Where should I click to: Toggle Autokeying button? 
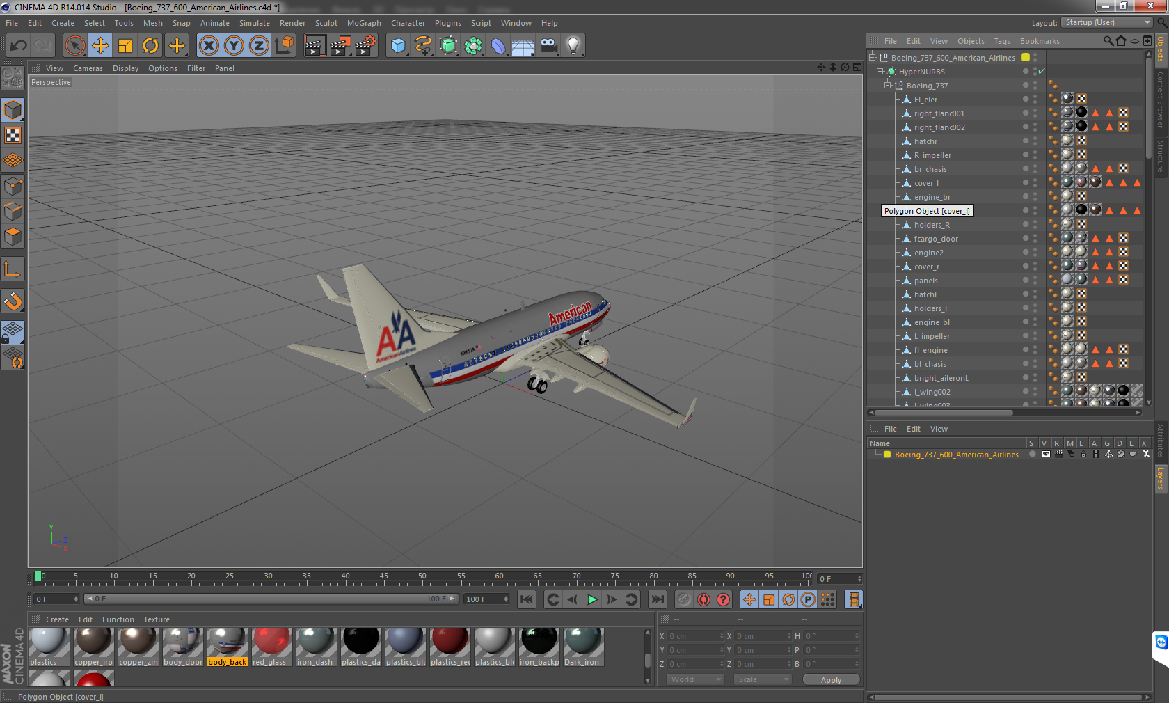click(x=704, y=599)
